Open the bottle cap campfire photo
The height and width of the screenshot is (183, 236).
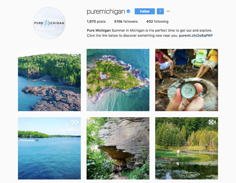tap(187, 80)
